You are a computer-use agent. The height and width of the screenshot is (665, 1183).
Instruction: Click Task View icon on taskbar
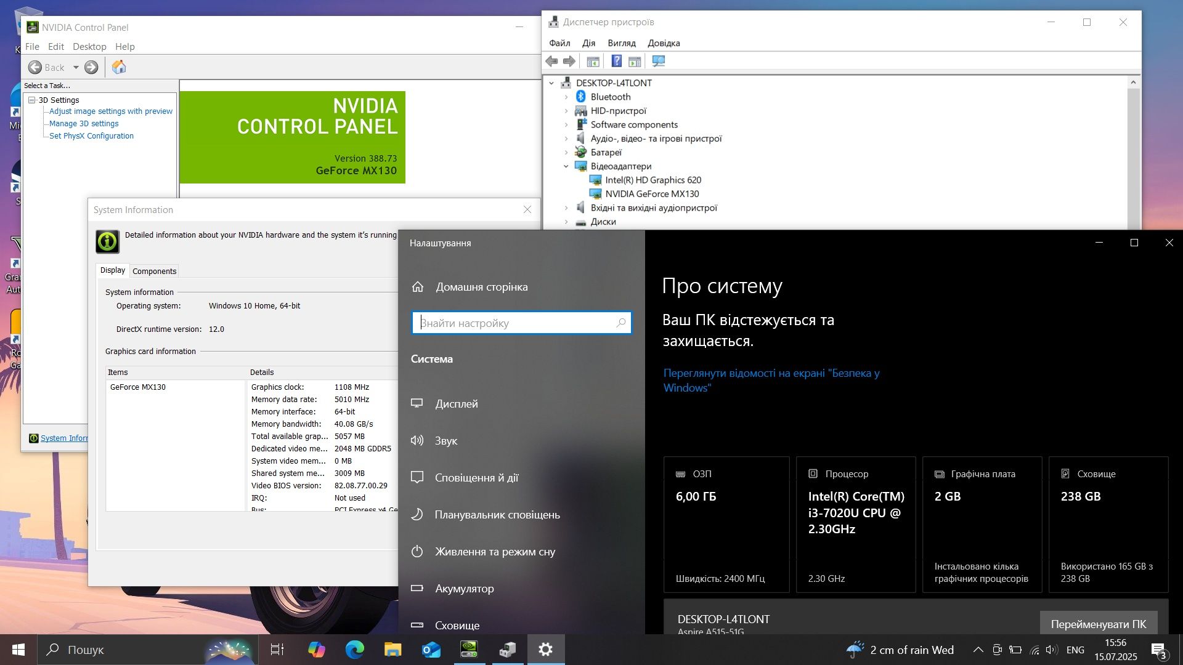(277, 650)
